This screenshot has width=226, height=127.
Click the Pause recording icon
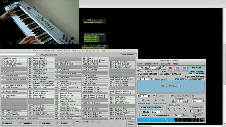click(177, 68)
